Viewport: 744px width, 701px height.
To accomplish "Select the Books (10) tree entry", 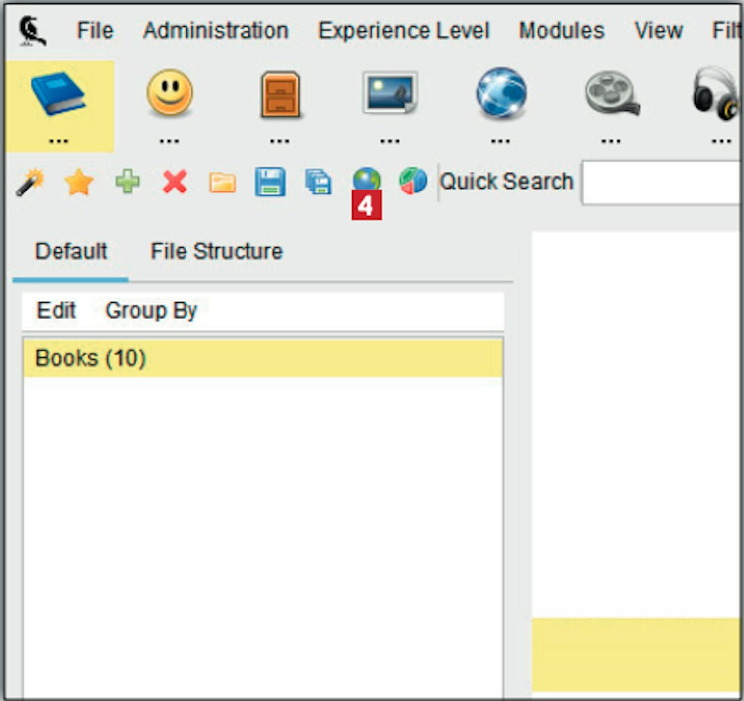I will [90, 358].
